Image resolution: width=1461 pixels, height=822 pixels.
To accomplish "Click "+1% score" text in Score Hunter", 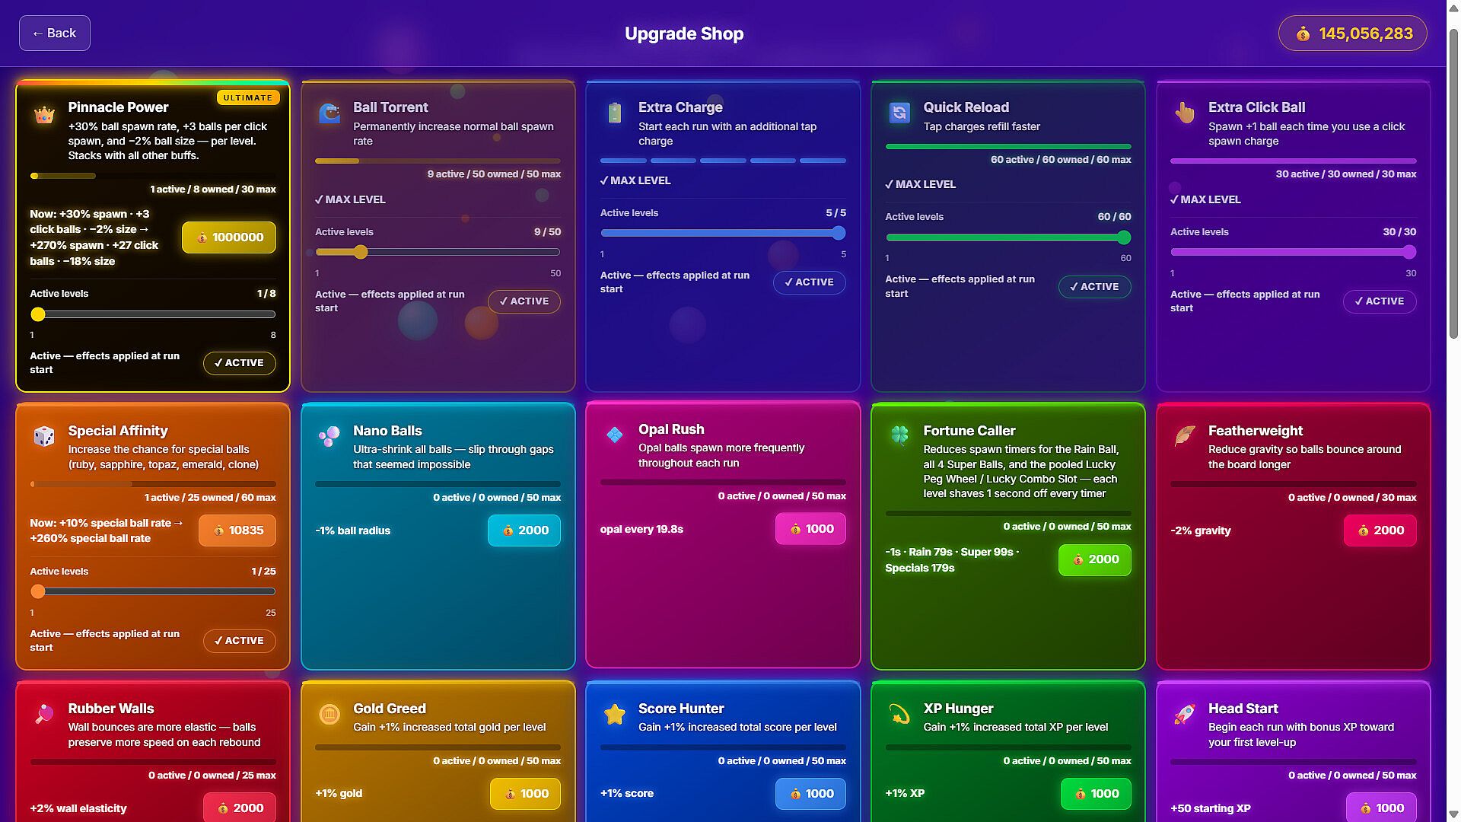I will click(x=627, y=793).
